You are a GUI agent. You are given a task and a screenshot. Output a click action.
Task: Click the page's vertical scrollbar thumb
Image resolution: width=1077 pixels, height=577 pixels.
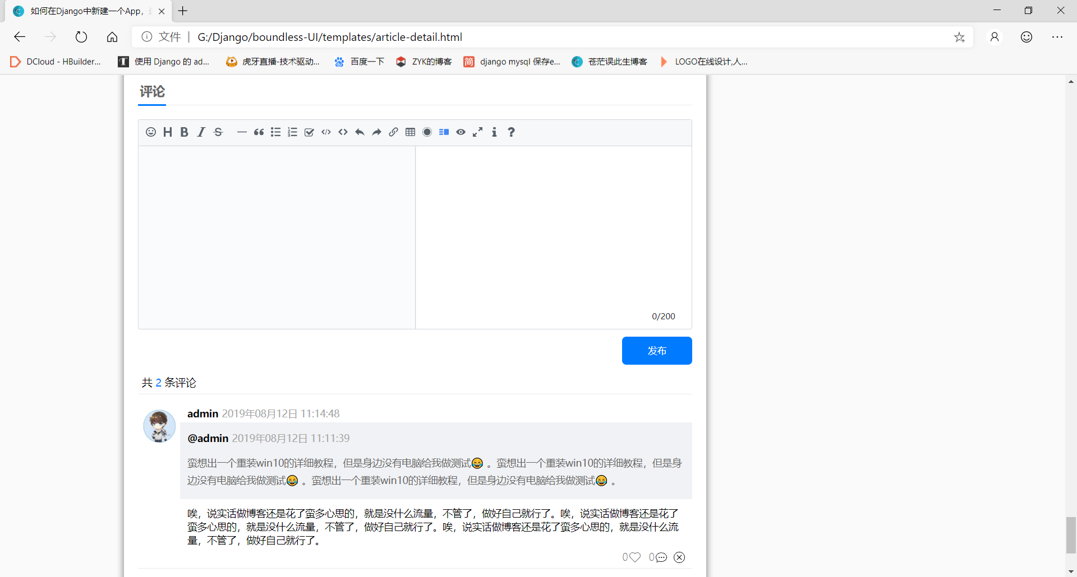(1071, 535)
